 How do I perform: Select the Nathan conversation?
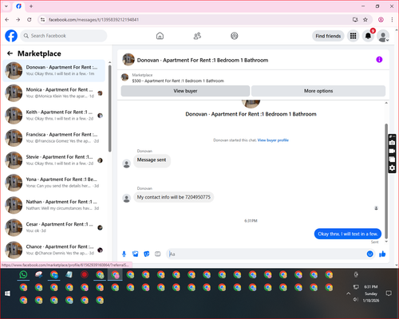[x=53, y=205]
